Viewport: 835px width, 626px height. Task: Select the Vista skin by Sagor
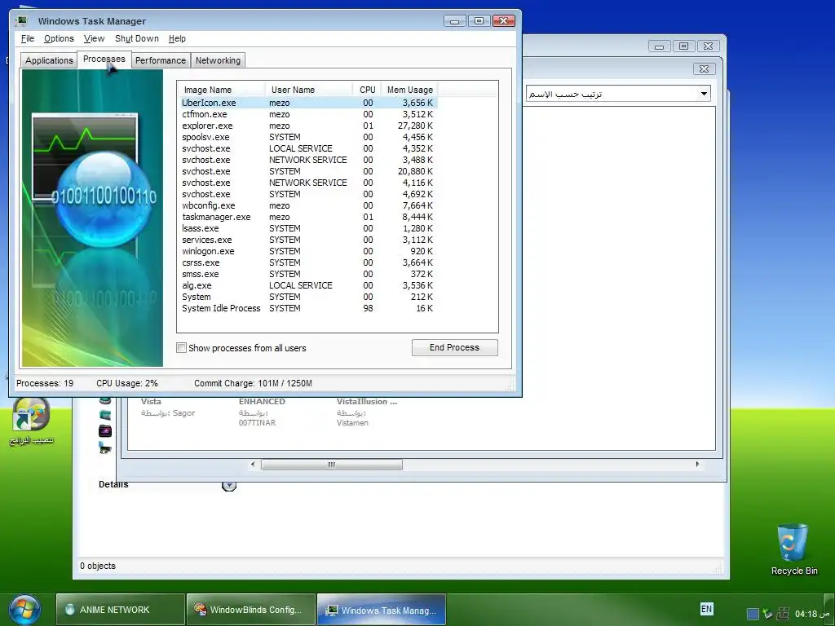coord(168,408)
